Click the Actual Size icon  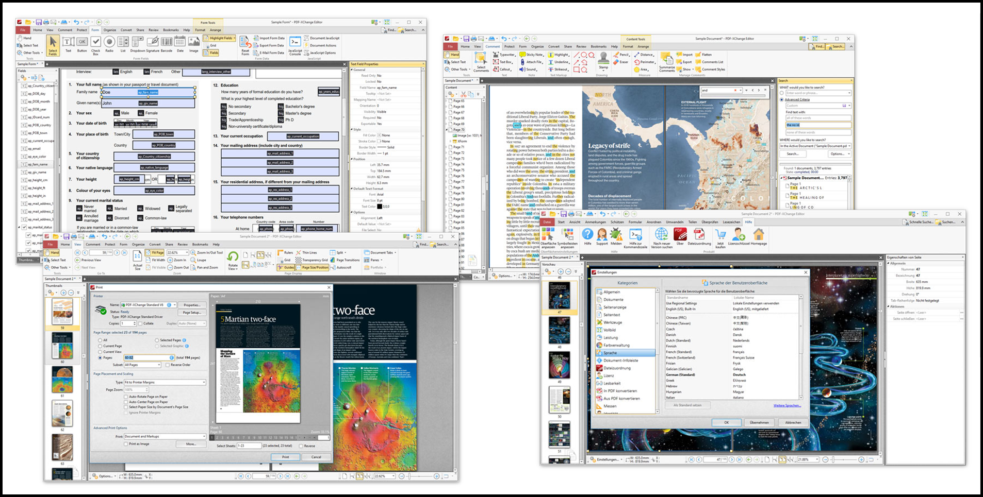(x=138, y=260)
